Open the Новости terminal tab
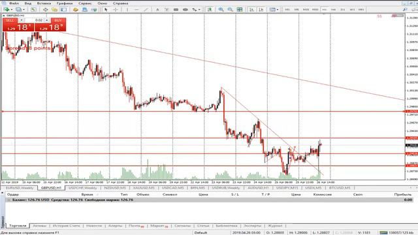This screenshot has width=418, height=235. click(94, 226)
